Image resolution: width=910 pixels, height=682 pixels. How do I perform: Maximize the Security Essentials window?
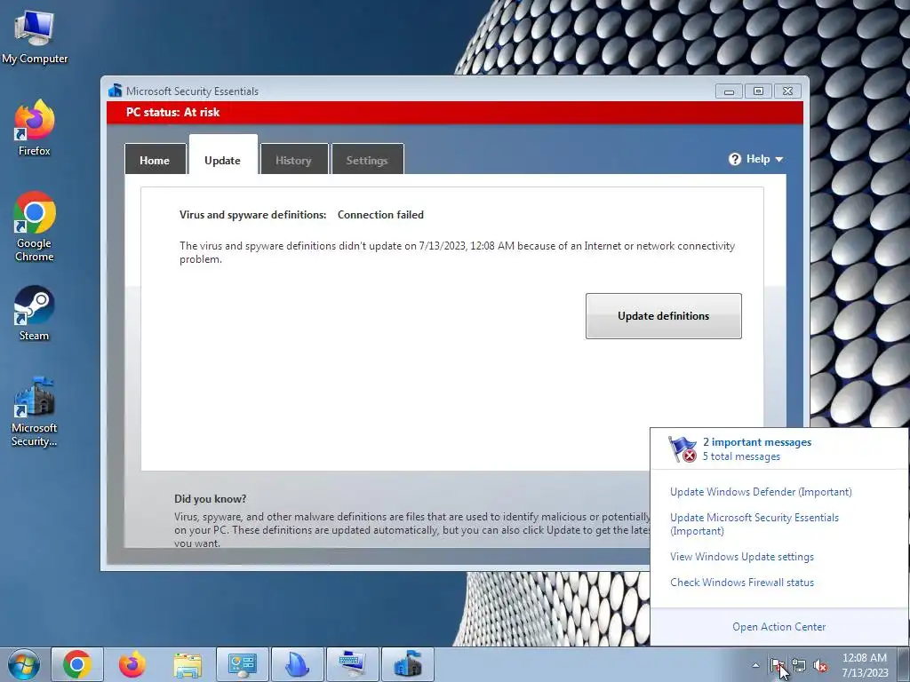[758, 91]
